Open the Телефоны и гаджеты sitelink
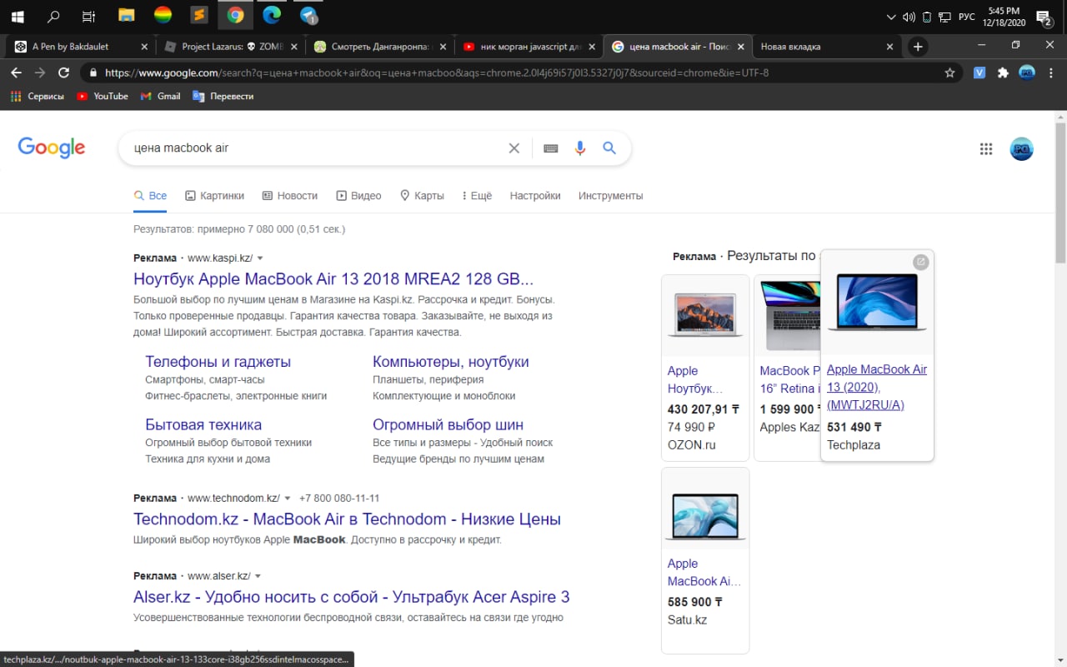Viewport: 1067px width, 667px height. [x=218, y=362]
